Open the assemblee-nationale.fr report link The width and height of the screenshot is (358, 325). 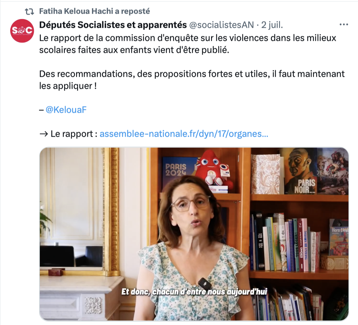pyautogui.click(x=184, y=134)
